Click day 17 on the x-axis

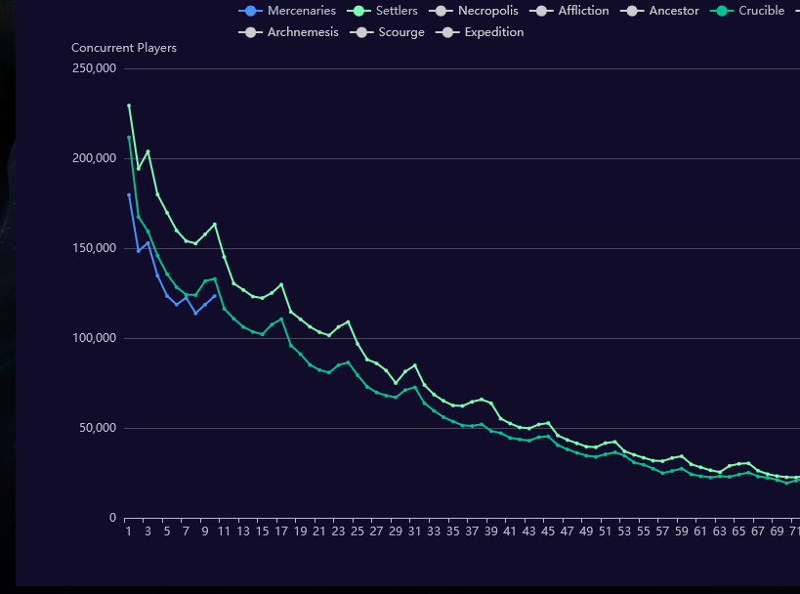tap(281, 531)
